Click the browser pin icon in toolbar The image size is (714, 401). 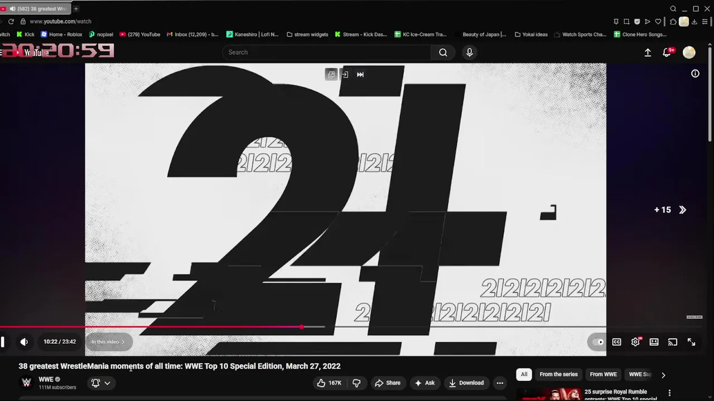coord(616,22)
